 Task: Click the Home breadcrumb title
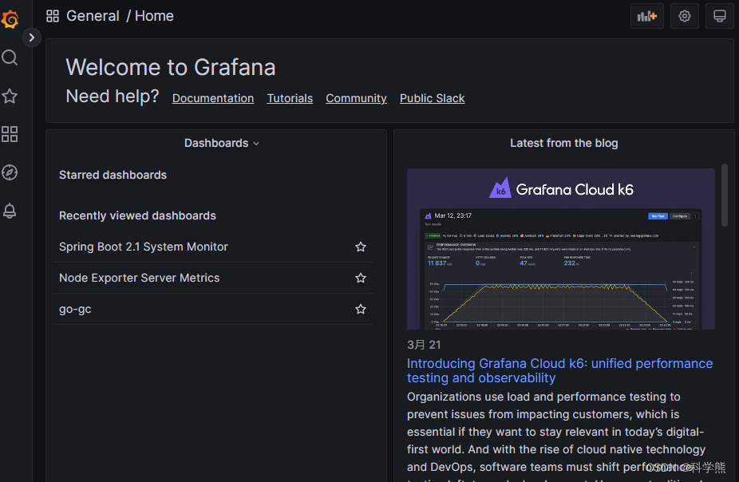point(154,16)
